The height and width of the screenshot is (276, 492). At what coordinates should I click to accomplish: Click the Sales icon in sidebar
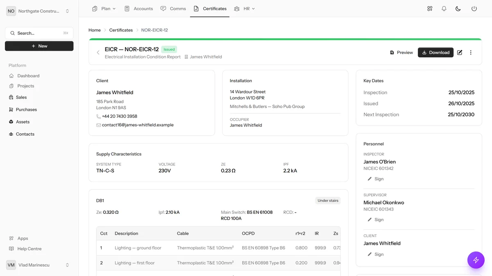pyautogui.click(x=11, y=97)
